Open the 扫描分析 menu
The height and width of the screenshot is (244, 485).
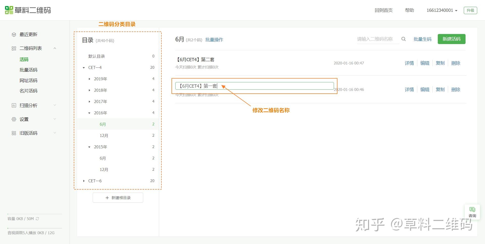[x=29, y=106]
